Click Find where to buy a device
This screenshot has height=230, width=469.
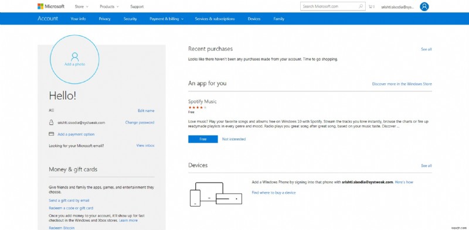coord(274,193)
